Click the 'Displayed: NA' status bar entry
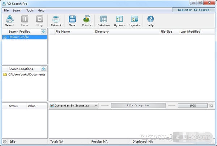 (143, 142)
